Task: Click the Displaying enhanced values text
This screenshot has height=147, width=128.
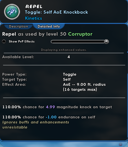Action: pos(64,50)
